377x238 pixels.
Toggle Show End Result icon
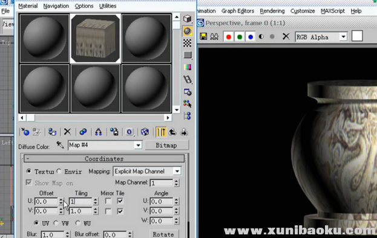(161, 132)
